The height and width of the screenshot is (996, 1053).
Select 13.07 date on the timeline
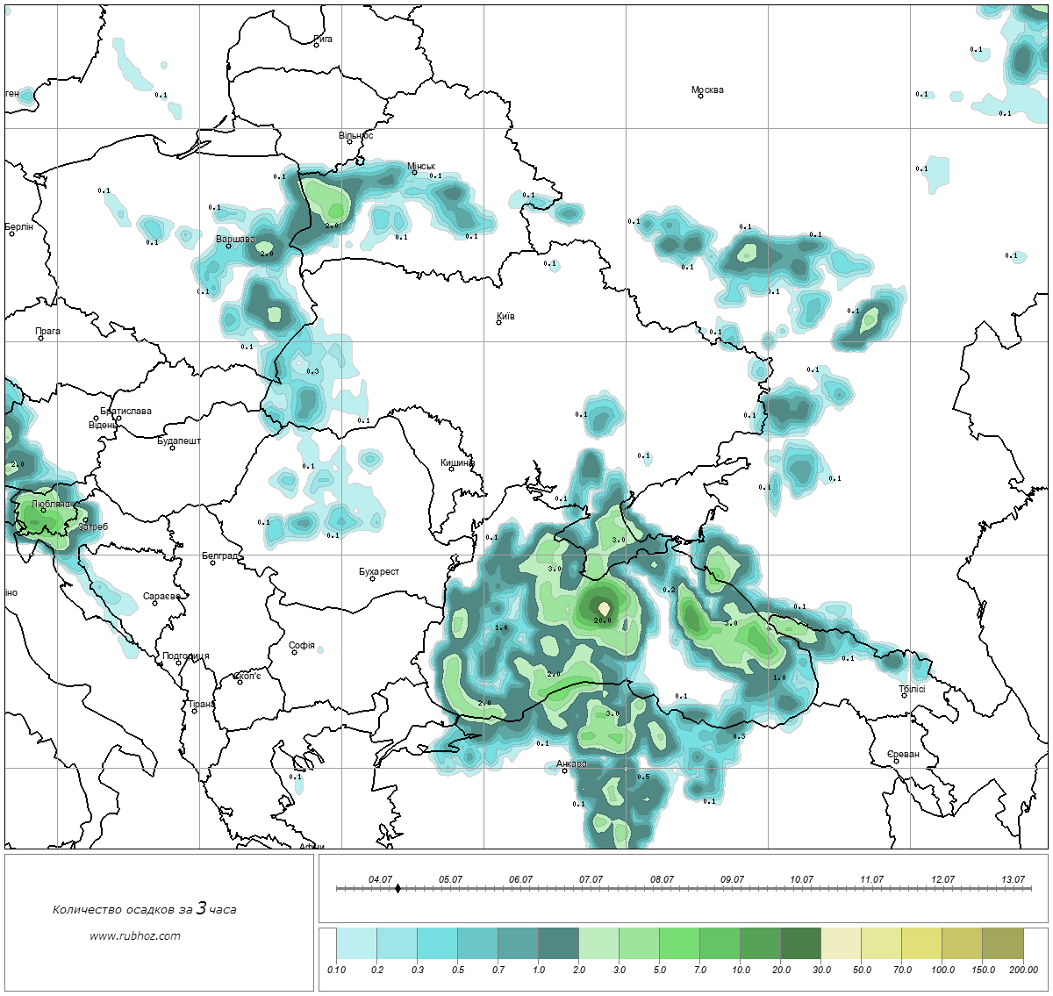click(1013, 879)
